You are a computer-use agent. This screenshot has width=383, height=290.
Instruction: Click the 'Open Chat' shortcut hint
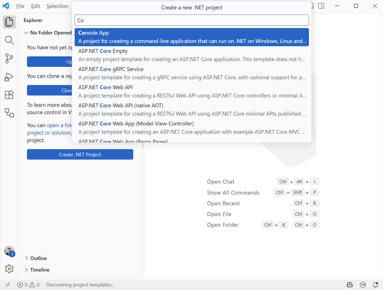pyautogui.click(x=221, y=182)
